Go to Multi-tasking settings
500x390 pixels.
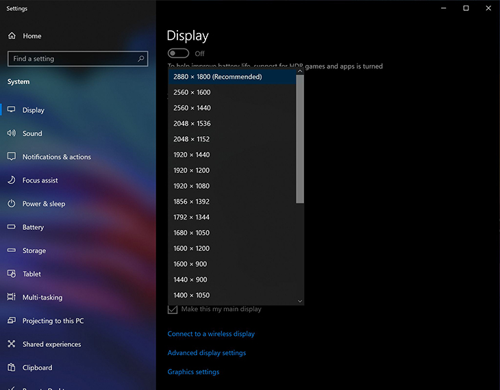(78, 297)
